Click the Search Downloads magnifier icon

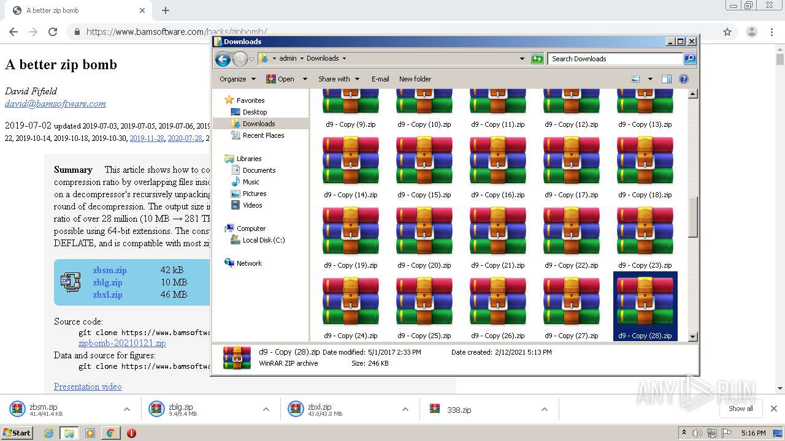[690, 59]
